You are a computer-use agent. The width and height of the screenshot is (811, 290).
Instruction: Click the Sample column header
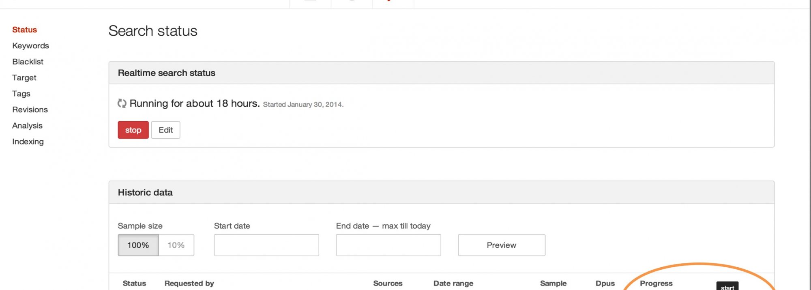pos(553,284)
